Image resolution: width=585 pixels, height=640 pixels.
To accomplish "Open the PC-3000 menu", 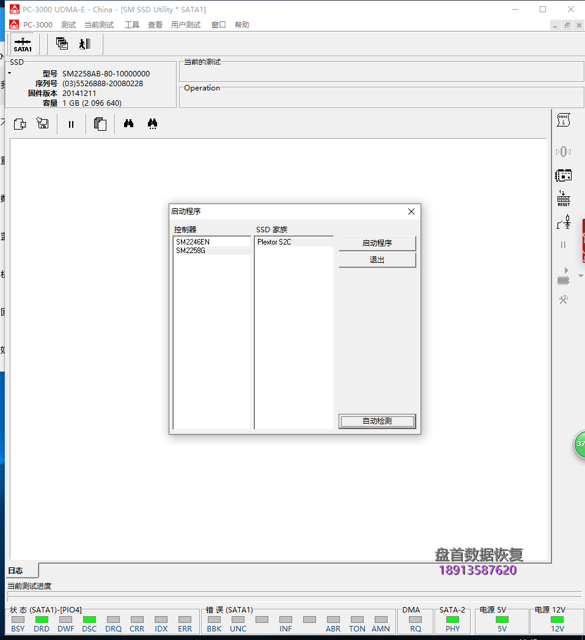I will (37, 25).
